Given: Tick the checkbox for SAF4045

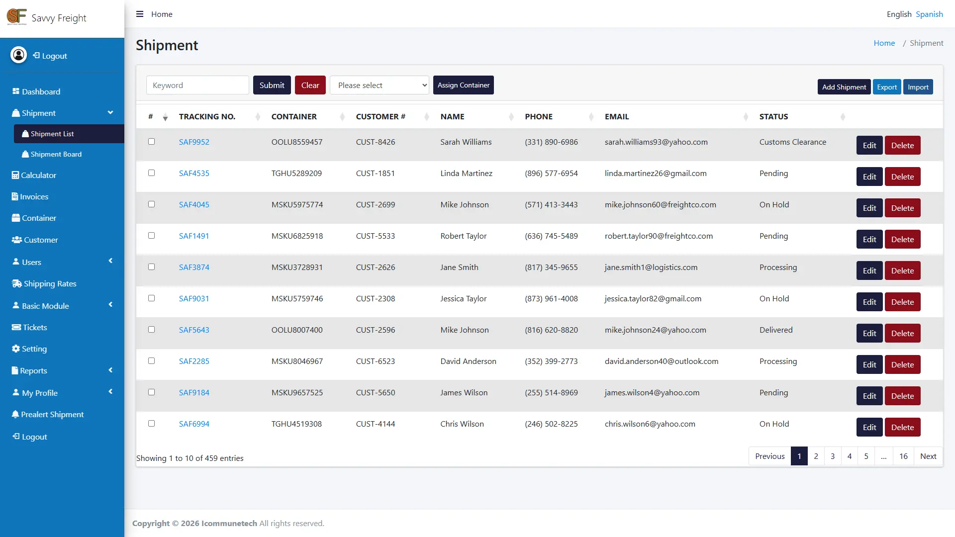Looking at the screenshot, I should click(x=151, y=204).
